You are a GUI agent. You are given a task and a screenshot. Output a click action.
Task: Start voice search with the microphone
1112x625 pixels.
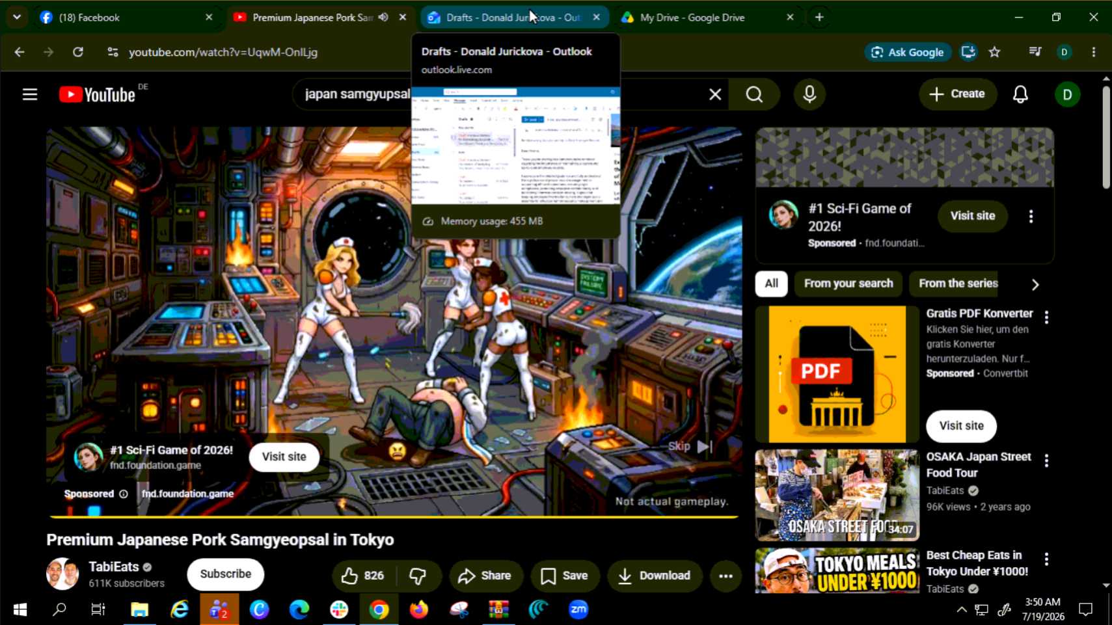[809, 95]
